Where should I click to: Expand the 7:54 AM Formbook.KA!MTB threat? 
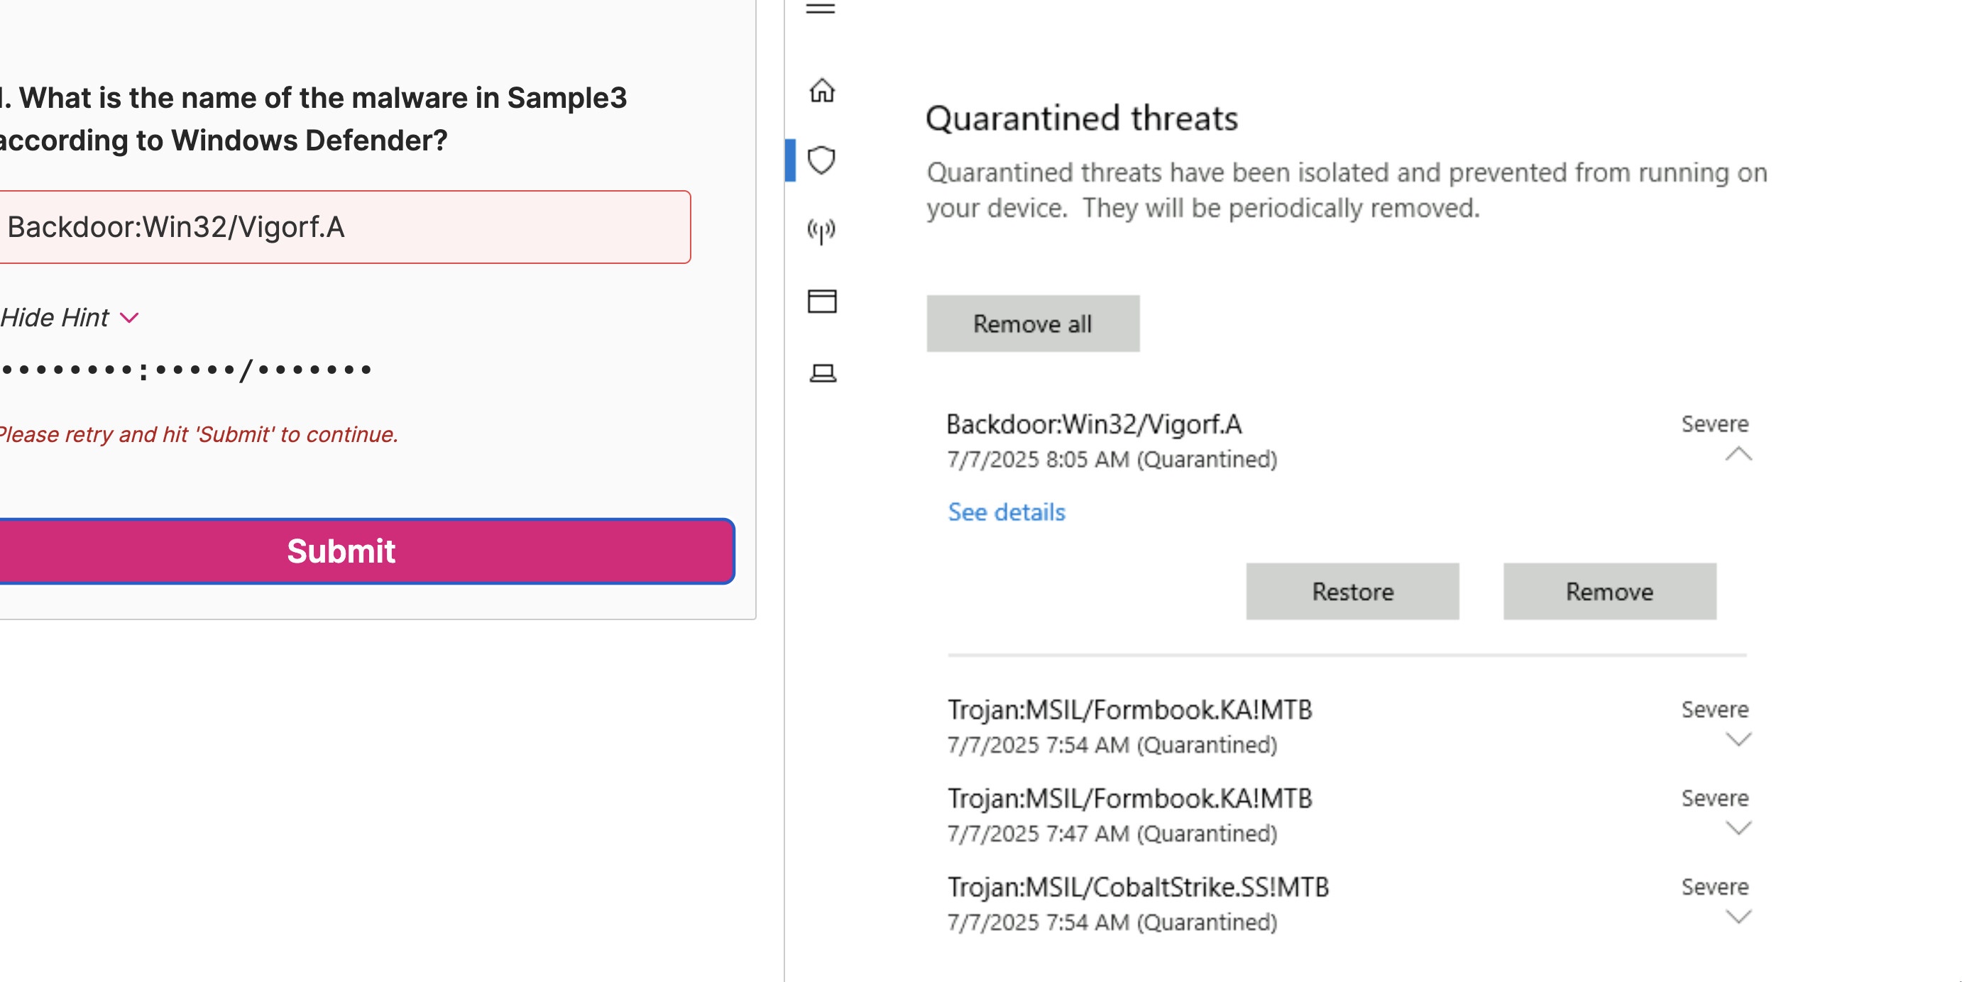click(x=1737, y=739)
